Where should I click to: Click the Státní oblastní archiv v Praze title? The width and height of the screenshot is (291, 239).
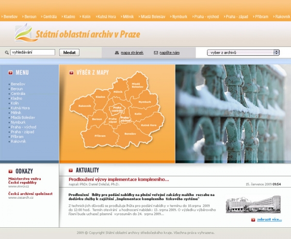tap(88, 34)
